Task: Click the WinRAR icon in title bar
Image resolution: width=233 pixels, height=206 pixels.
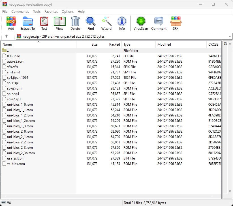Action: tap(5, 4)
